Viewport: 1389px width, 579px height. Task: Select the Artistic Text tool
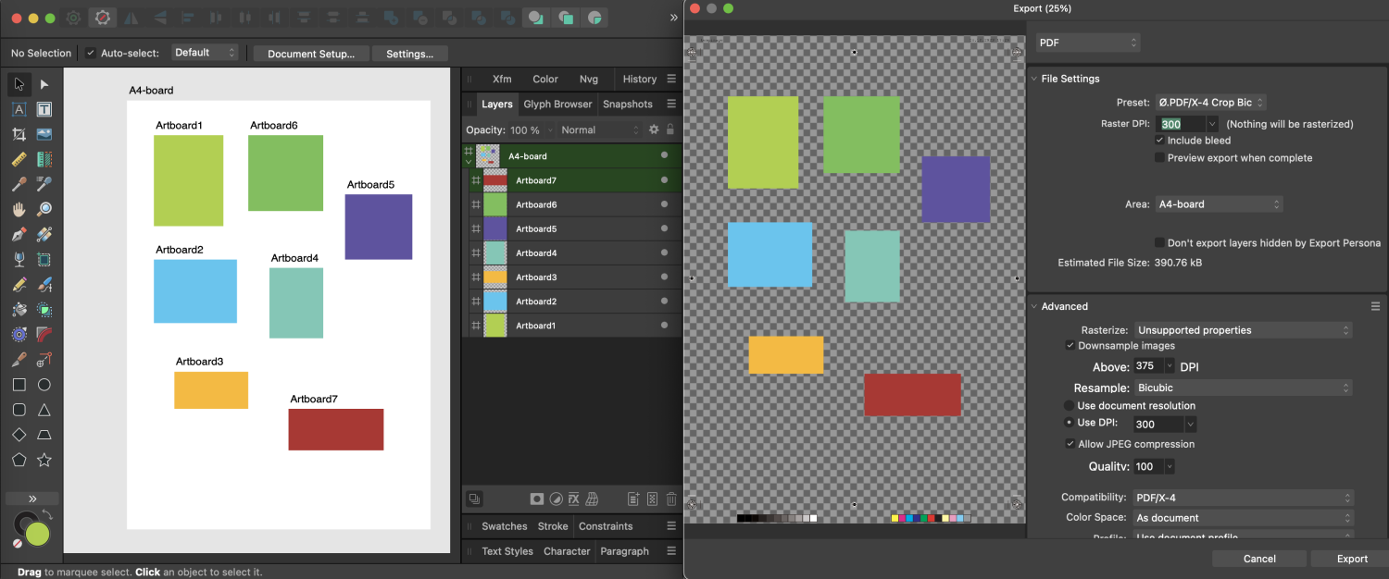[x=19, y=109]
